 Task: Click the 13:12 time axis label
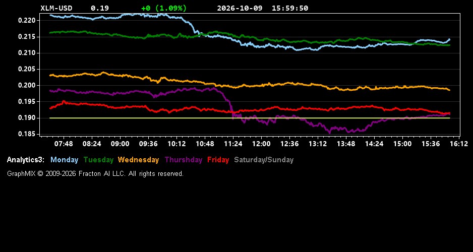coord(318,144)
